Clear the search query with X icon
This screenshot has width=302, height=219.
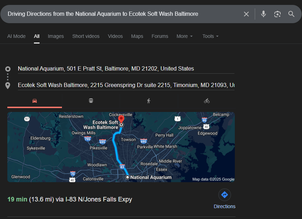[x=246, y=14]
